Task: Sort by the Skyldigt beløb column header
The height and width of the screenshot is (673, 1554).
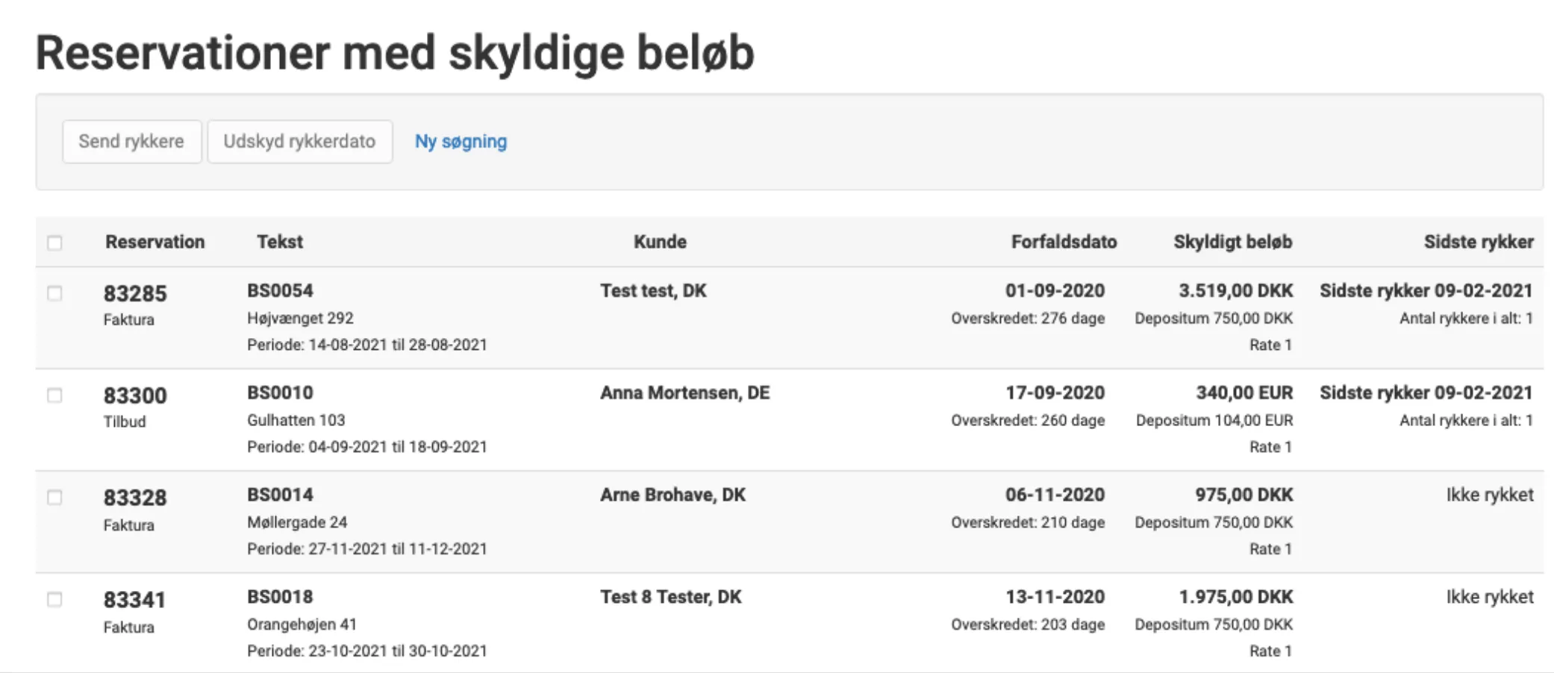Action: click(1234, 242)
